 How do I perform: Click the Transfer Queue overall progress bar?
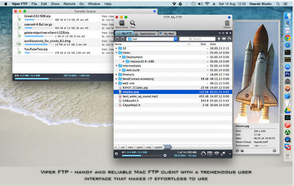[x=52, y=79]
